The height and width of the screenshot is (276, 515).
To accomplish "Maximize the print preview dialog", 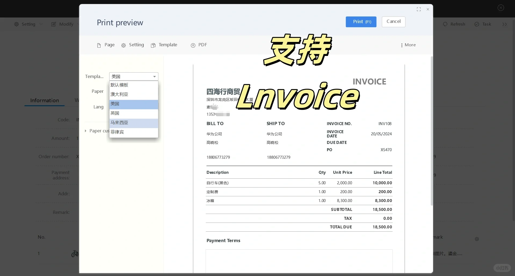I will coord(419,9).
